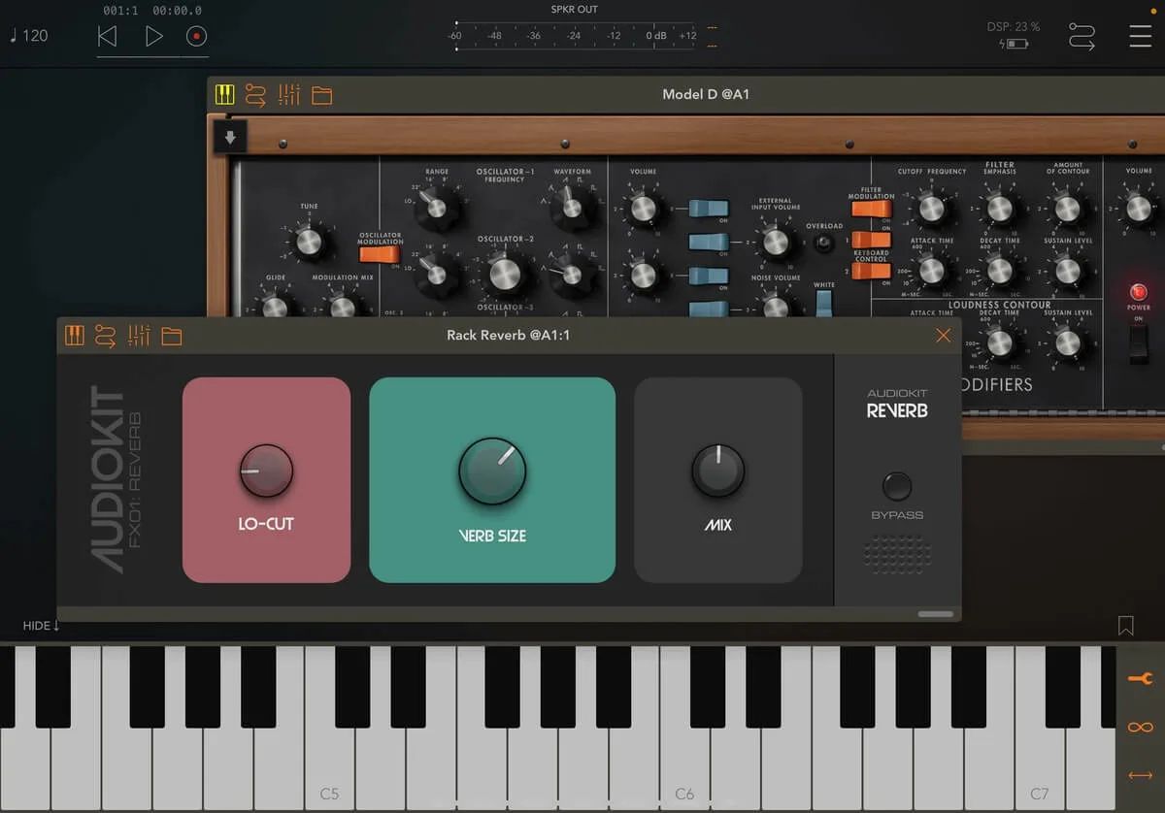Viewport: 1165px width, 813px height.
Task: Click the filter Decay Time knob
Action: click(999, 271)
